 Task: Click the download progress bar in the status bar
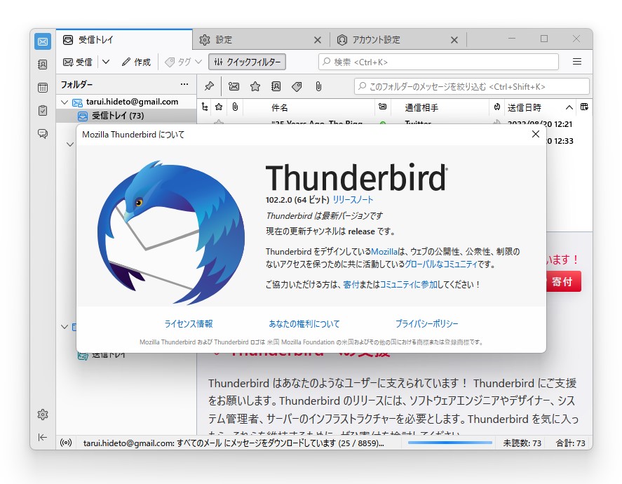(x=449, y=443)
